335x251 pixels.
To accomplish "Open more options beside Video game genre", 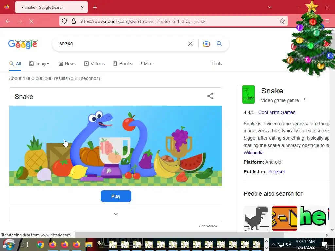I will tap(304, 100).
